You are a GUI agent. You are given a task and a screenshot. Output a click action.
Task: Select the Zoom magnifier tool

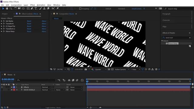point(11,8)
